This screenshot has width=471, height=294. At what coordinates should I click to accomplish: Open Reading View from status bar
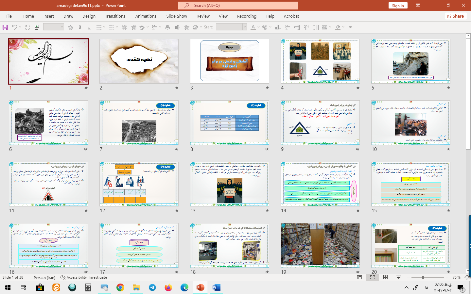[386, 277]
